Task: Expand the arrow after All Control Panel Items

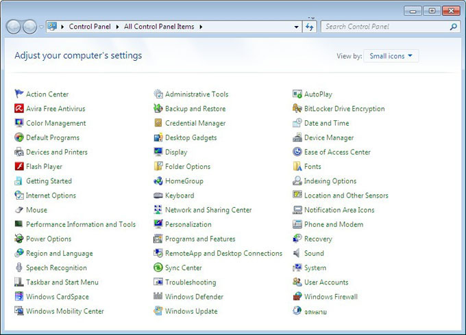Action: [x=201, y=27]
